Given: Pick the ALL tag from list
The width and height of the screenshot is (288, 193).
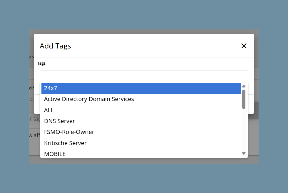Looking at the screenshot, I should point(141,110).
